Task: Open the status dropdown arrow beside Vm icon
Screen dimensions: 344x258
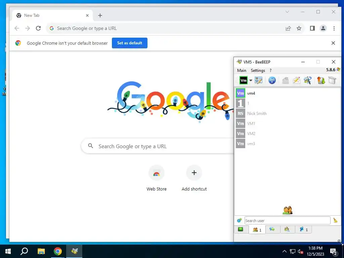Action: pyautogui.click(x=251, y=81)
